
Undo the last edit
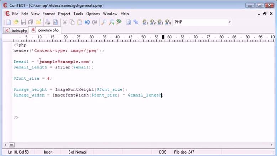(87, 22)
